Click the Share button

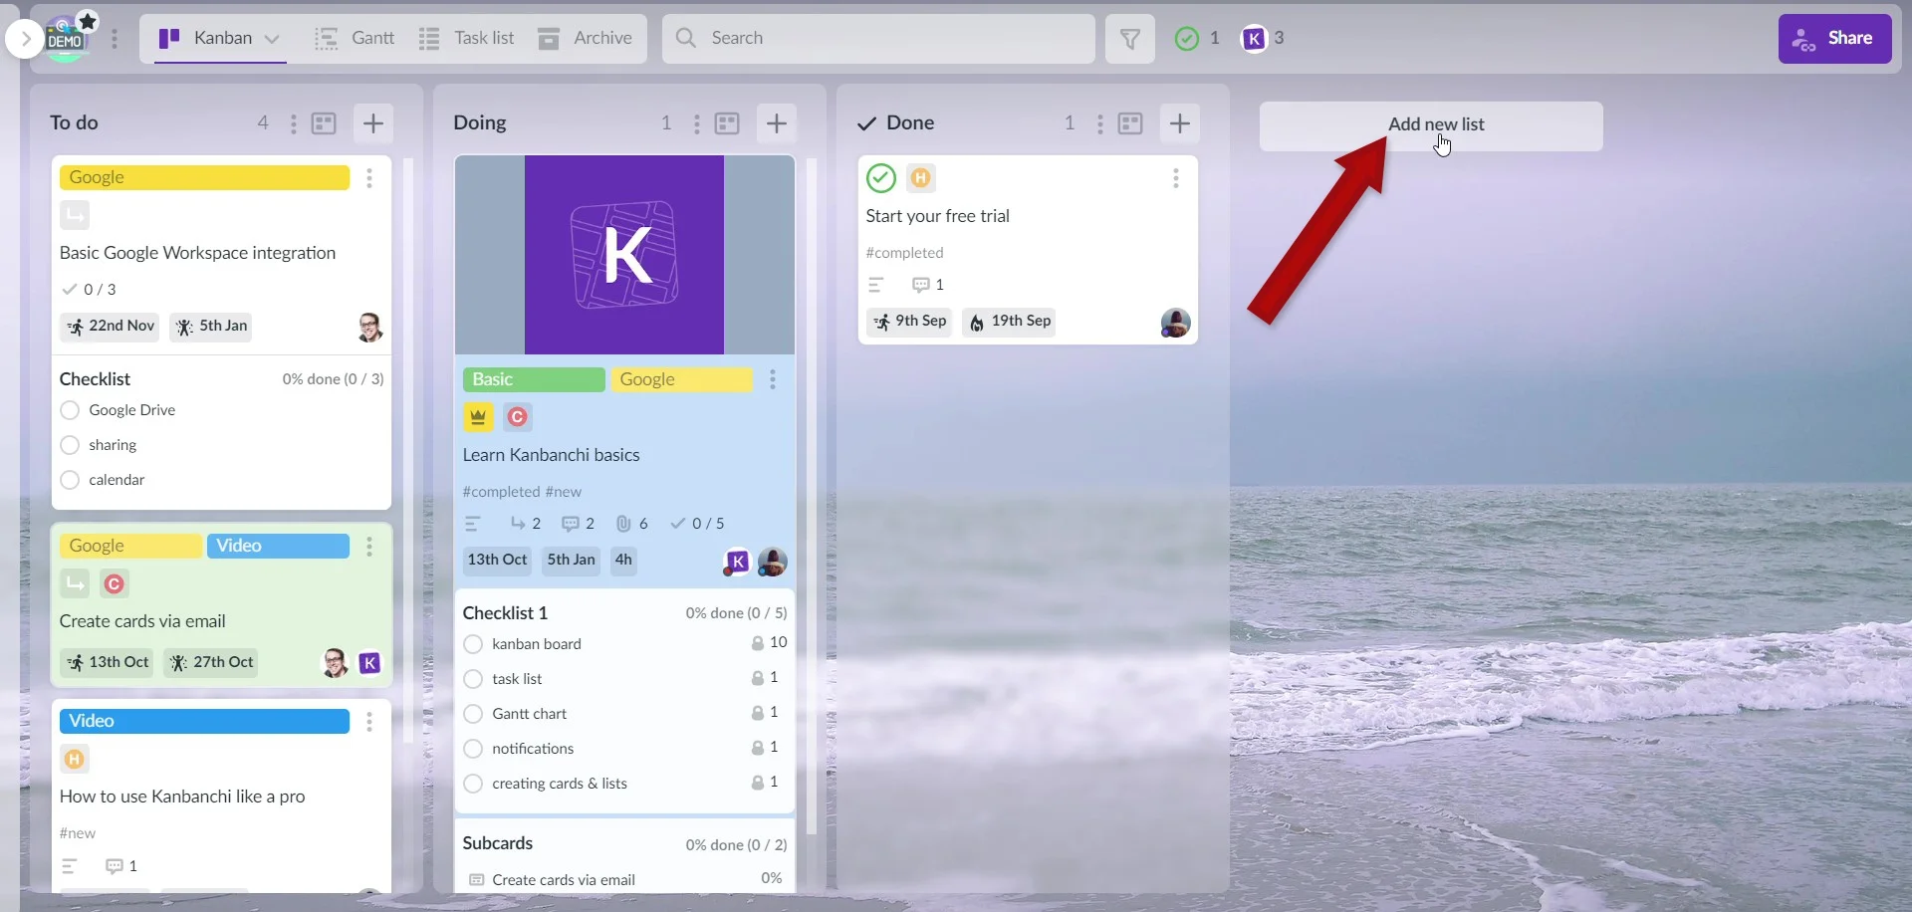(x=1834, y=39)
